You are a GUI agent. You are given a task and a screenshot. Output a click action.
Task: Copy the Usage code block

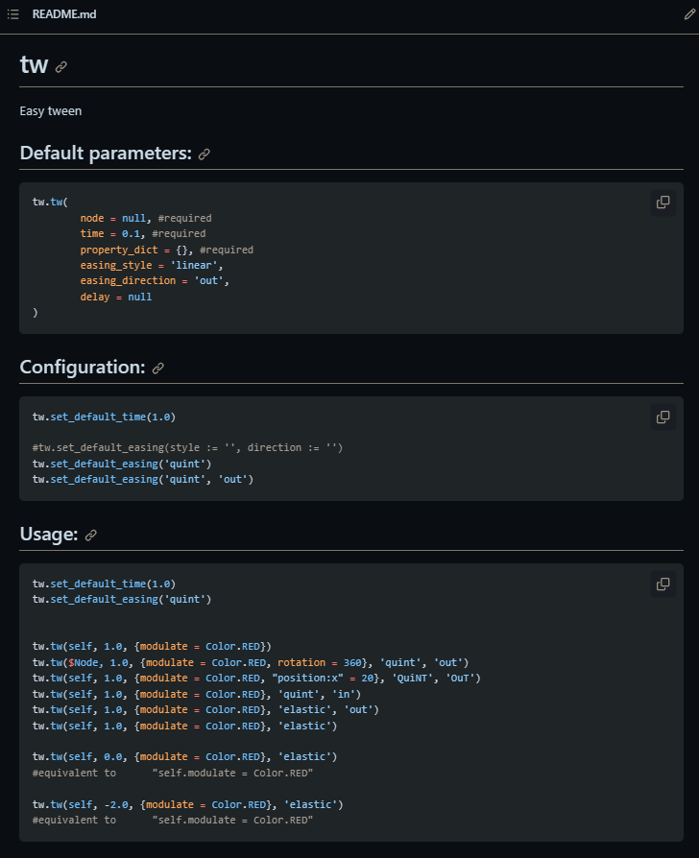tap(663, 584)
